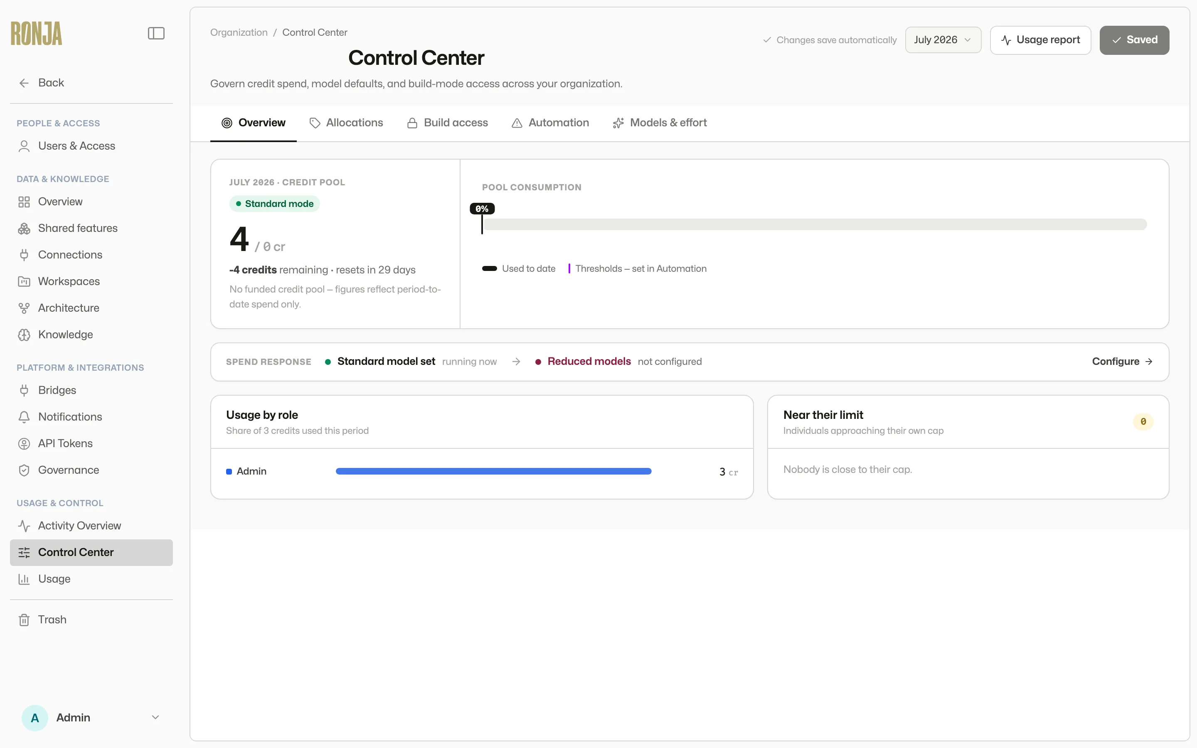Open Workspaces folder icon
The width and height of the screenshot is (1197, 748).
tap(24, 281)
